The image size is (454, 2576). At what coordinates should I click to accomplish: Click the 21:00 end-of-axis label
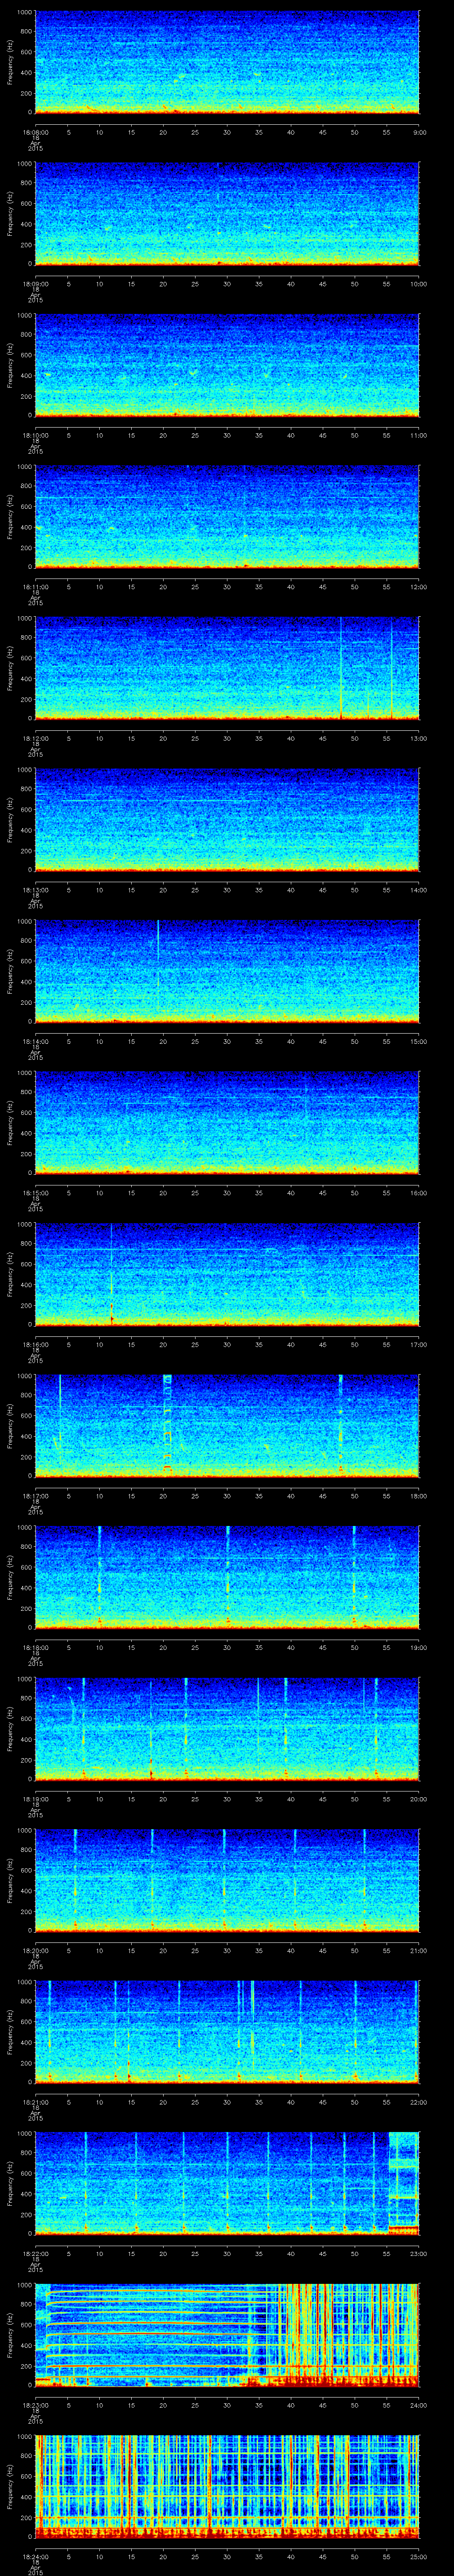click(x=419, y=1950)
